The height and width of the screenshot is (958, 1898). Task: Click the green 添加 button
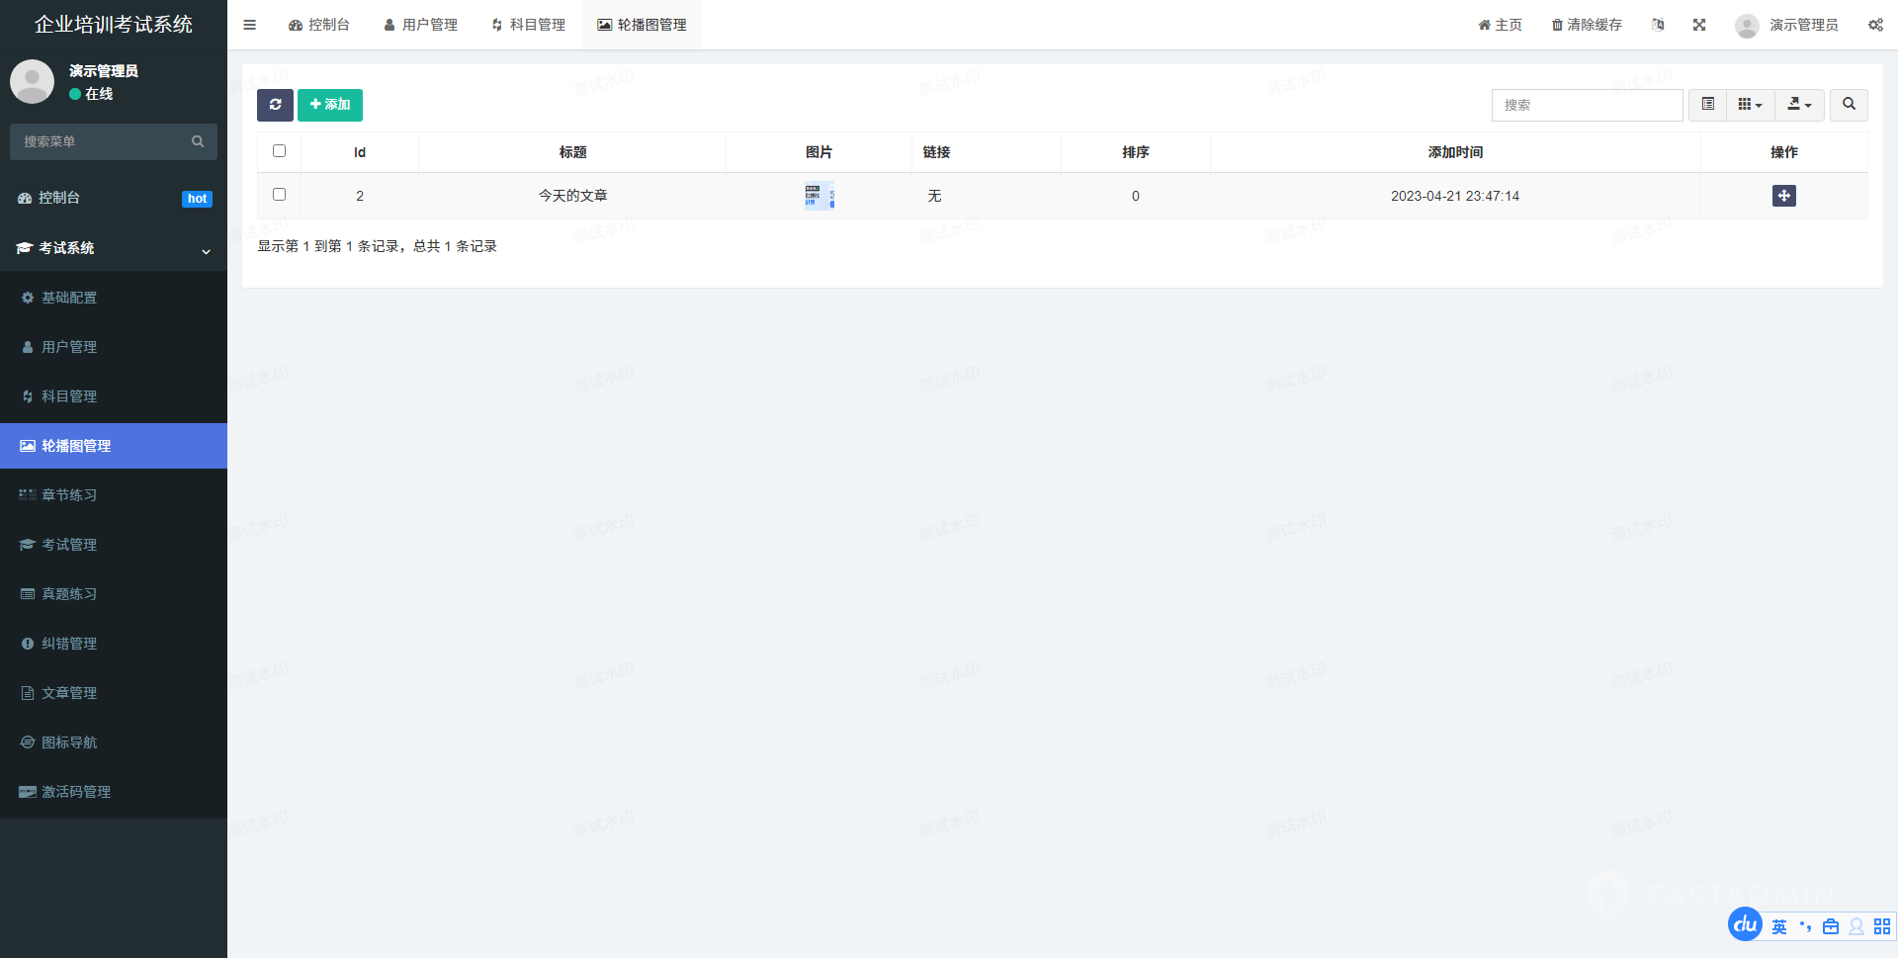(x=330, y=105)
